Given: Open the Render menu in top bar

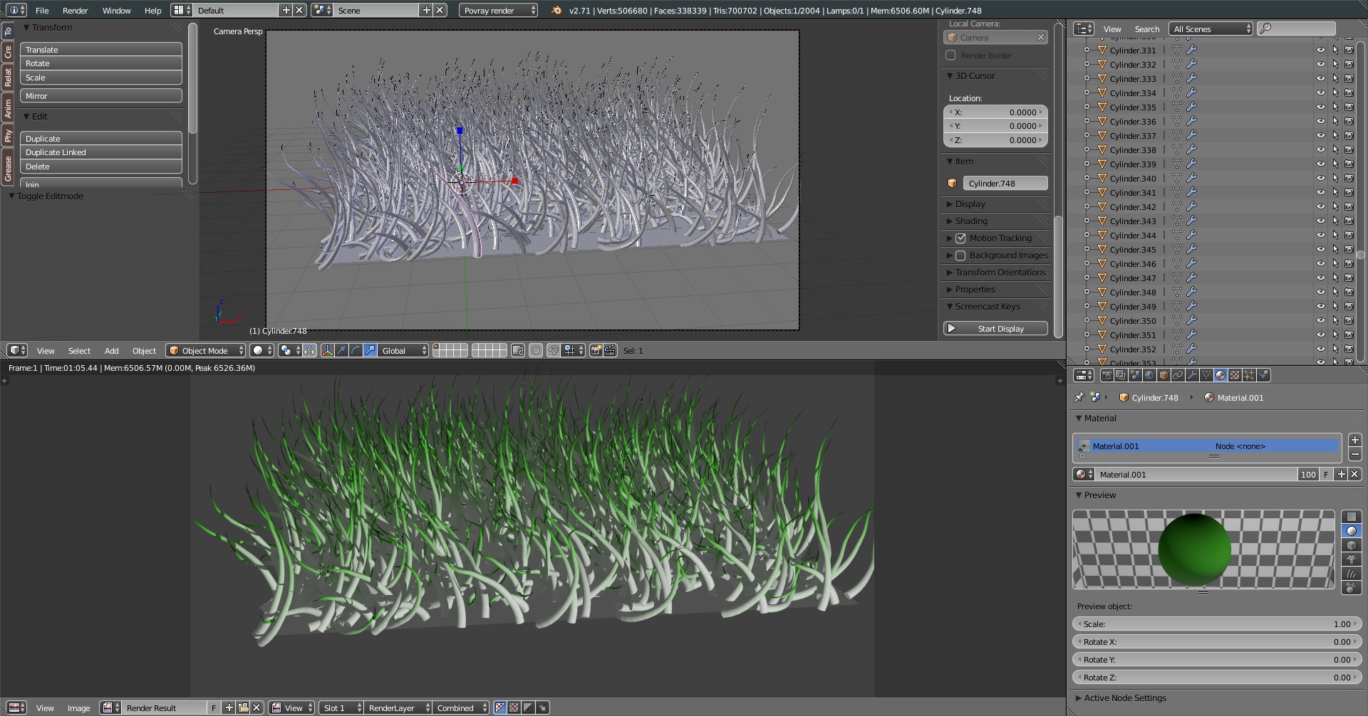Looking at the screenshot, I should click(75, 11).
